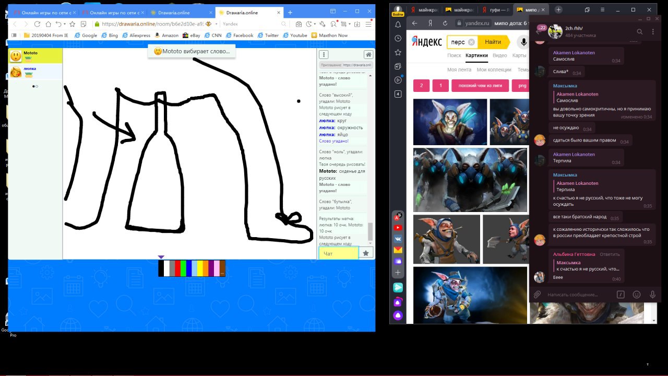Open new tab in Maxthon browser
The image size is (668, 376).
tap(290, 12)
